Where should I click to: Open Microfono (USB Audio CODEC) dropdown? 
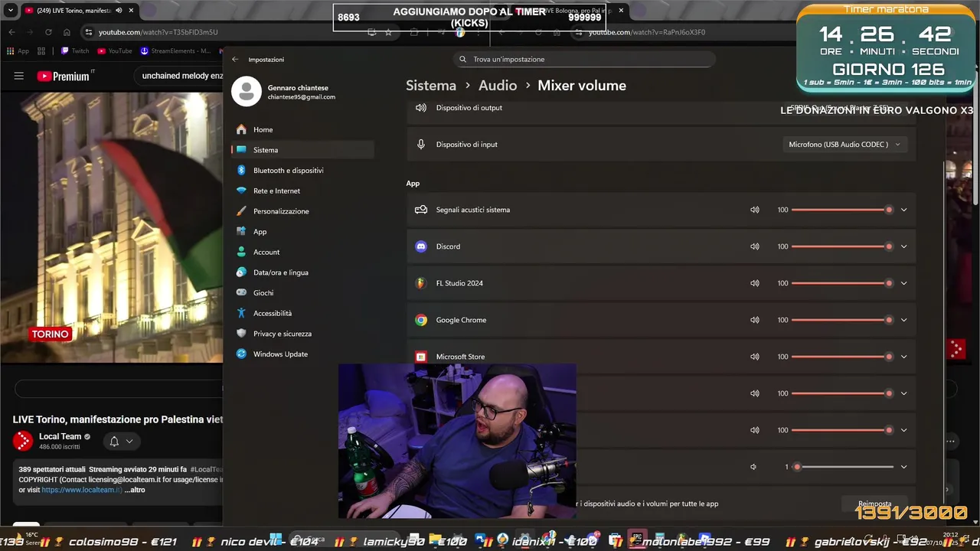844,144
